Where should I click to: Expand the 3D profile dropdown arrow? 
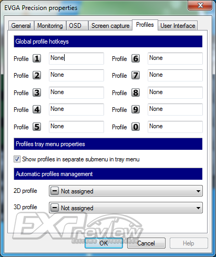click(x=198, y=208)
